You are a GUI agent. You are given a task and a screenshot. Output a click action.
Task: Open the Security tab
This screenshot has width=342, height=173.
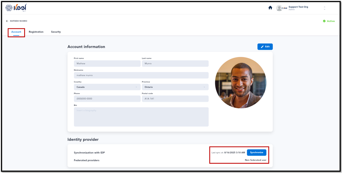56,32
